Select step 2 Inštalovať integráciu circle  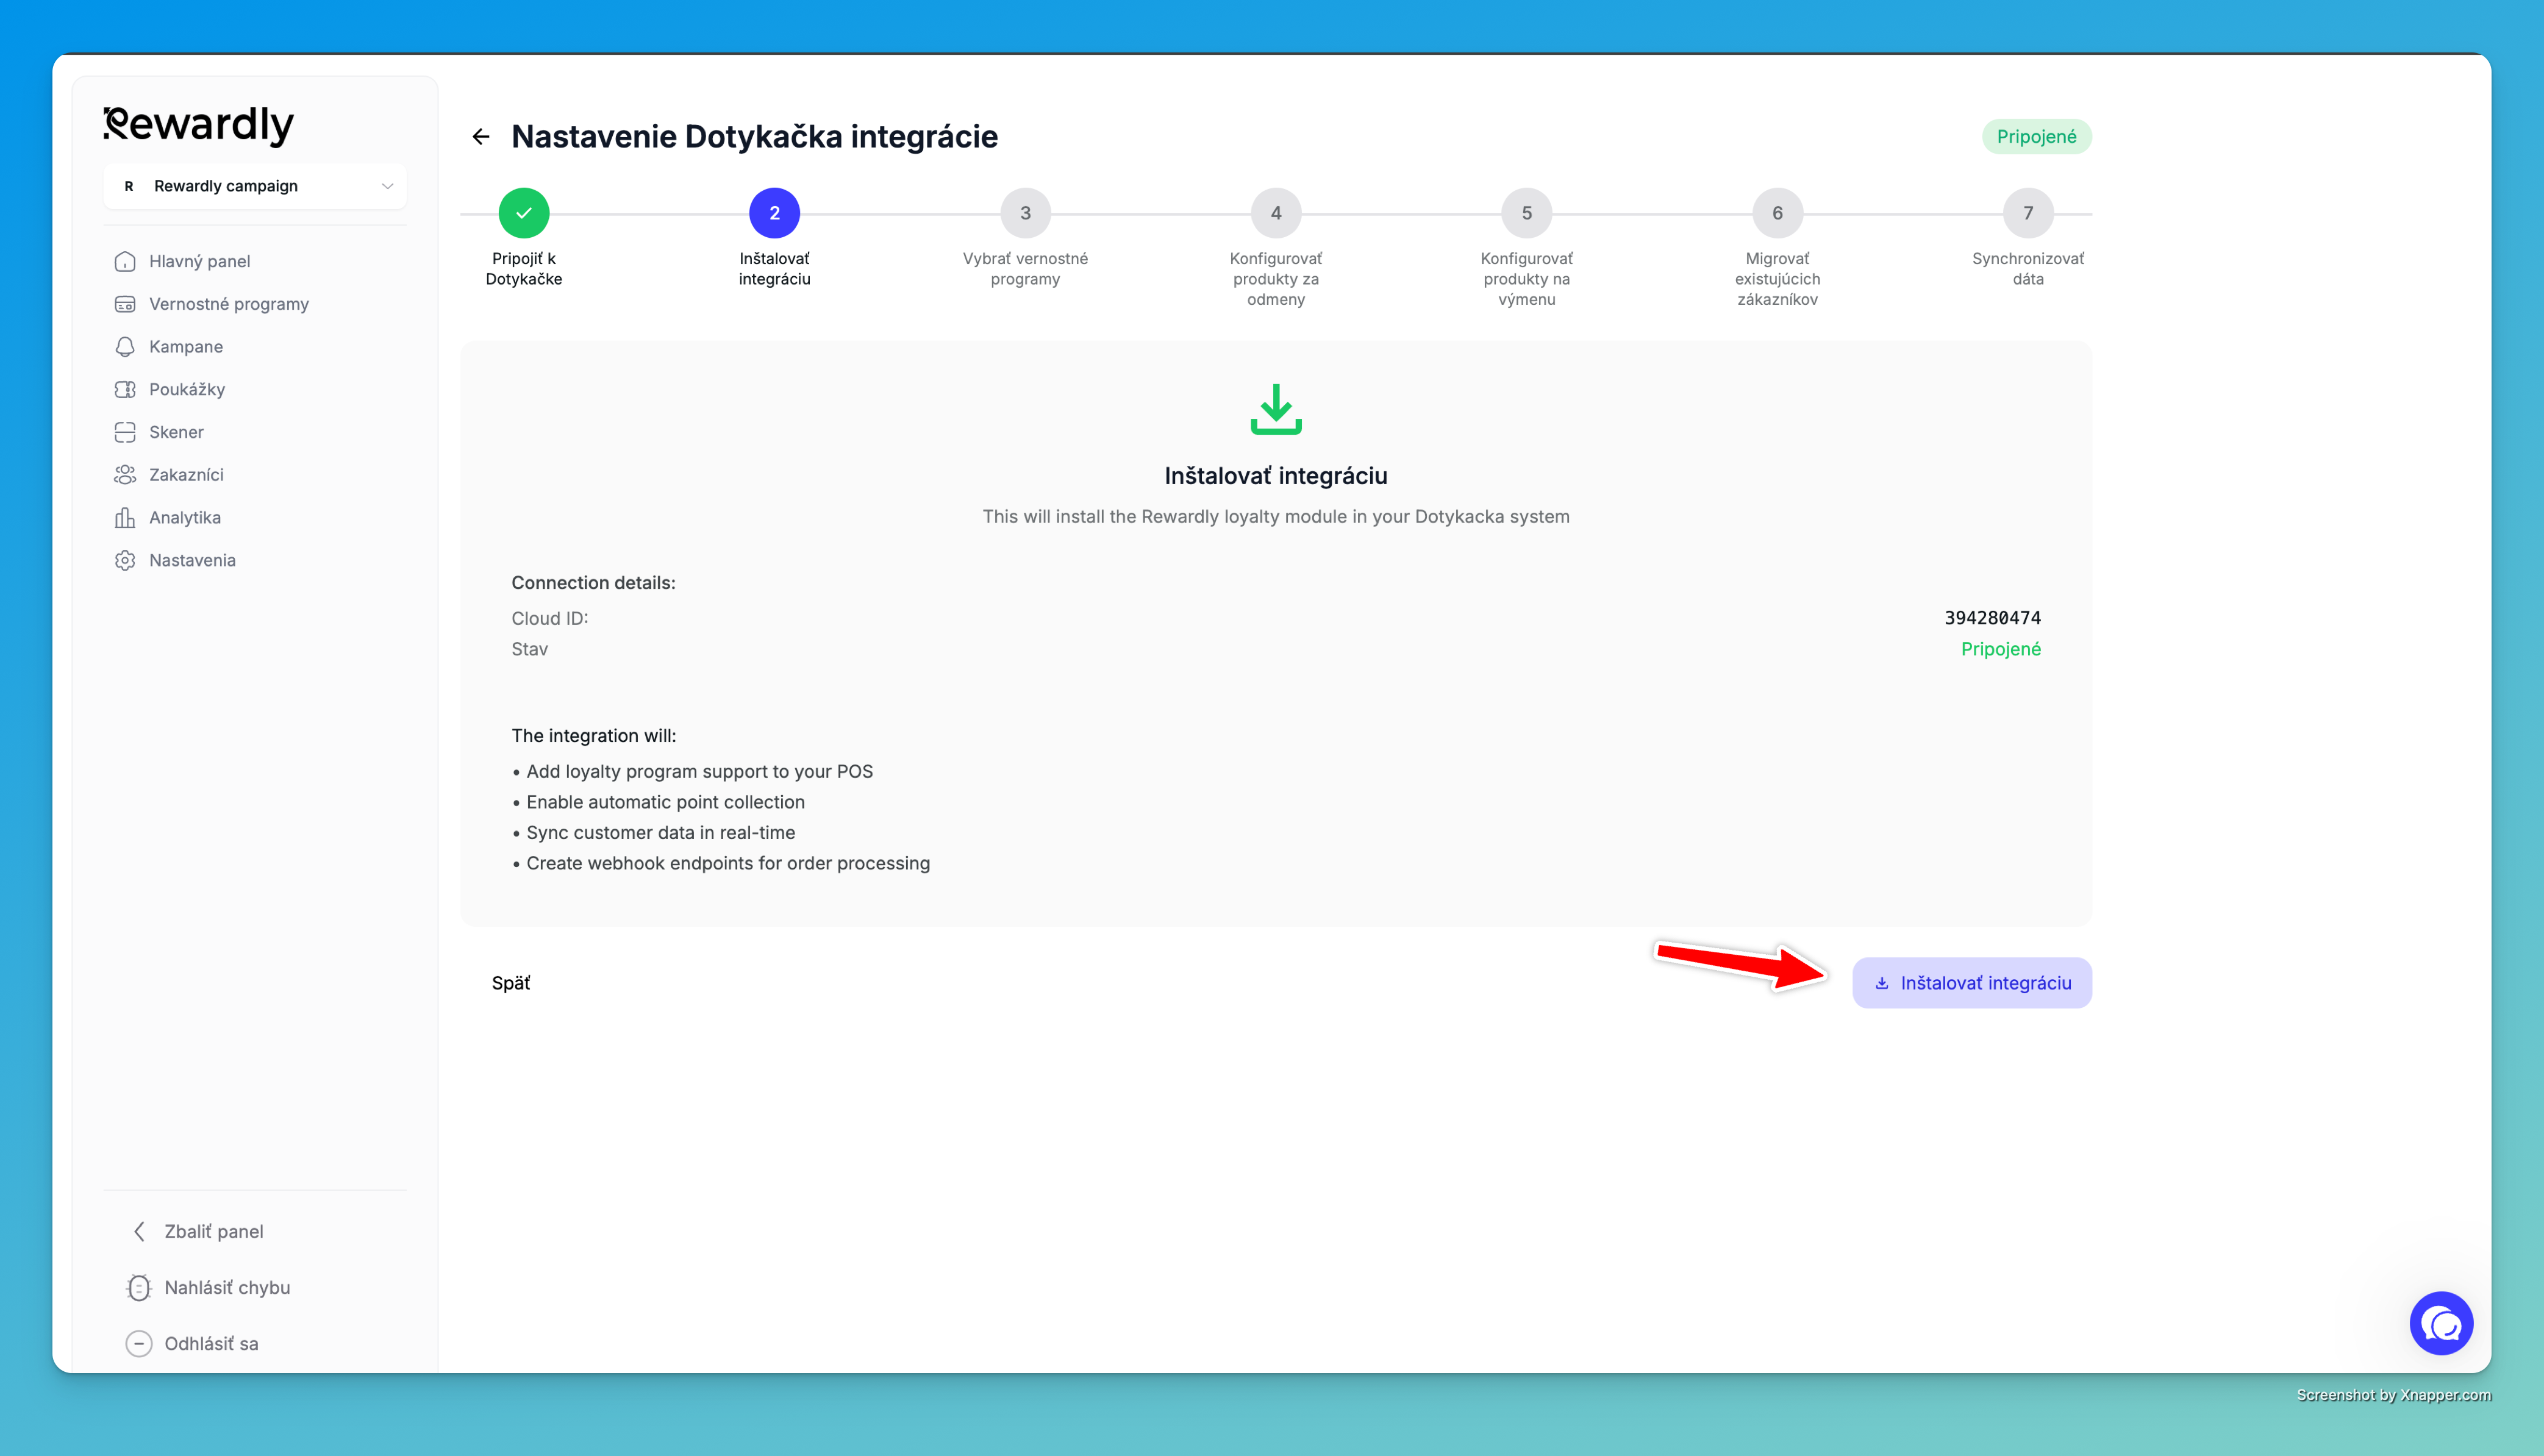click(x=774, y=213)
